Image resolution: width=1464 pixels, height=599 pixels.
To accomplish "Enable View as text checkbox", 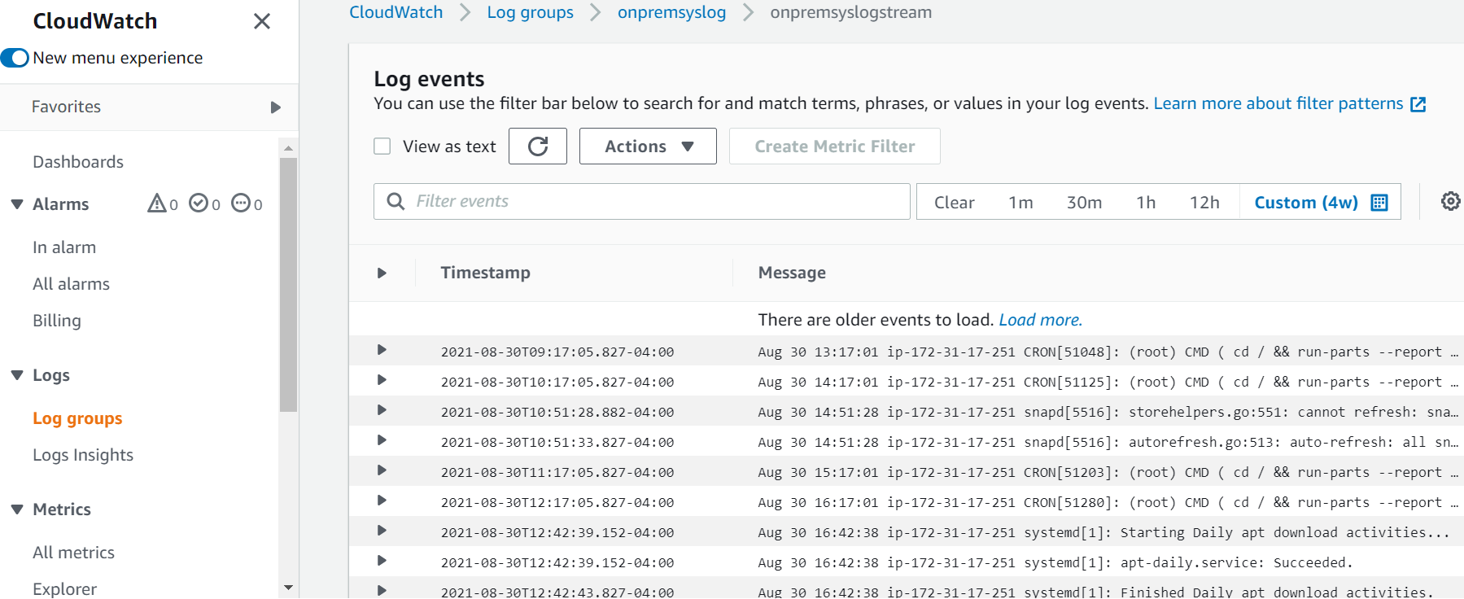I will click(382, 146).
